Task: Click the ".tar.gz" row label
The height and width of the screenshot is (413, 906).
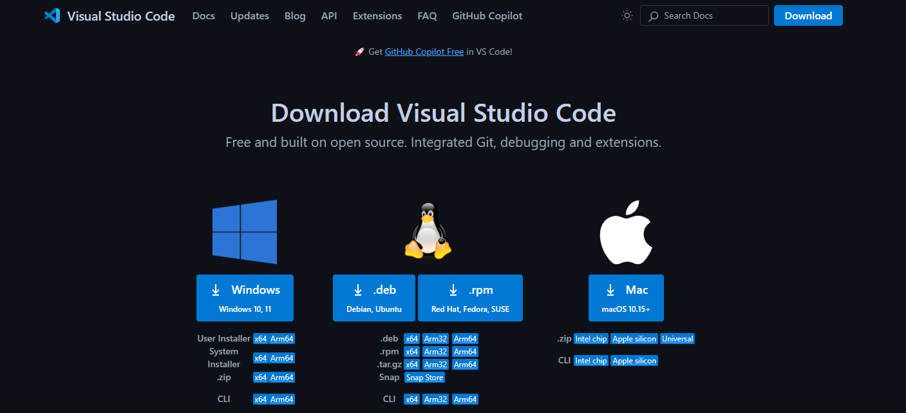Action: (x=388, y=364)
